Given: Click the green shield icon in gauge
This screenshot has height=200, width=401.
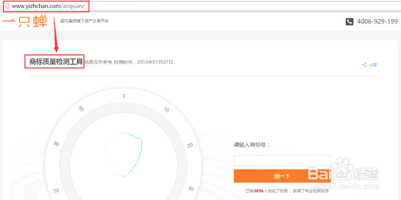Looking at the screenshot, I should [123, 154].
